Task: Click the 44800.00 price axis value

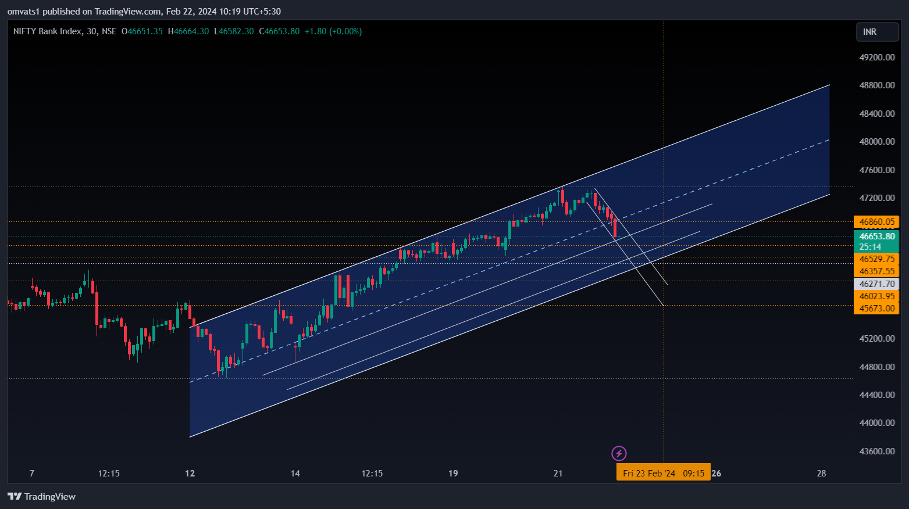Action: click(x=877, y=367)
